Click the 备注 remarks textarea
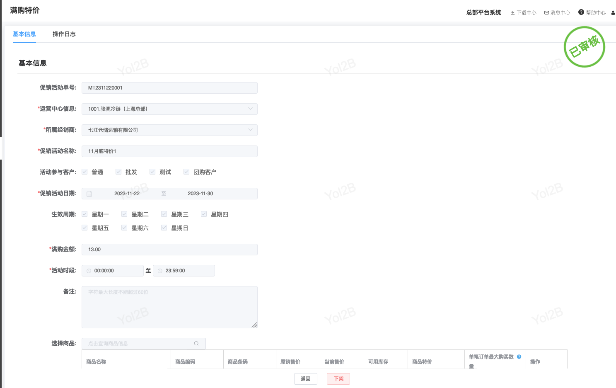This screenshot has height=388, width=616. [169, 307]
